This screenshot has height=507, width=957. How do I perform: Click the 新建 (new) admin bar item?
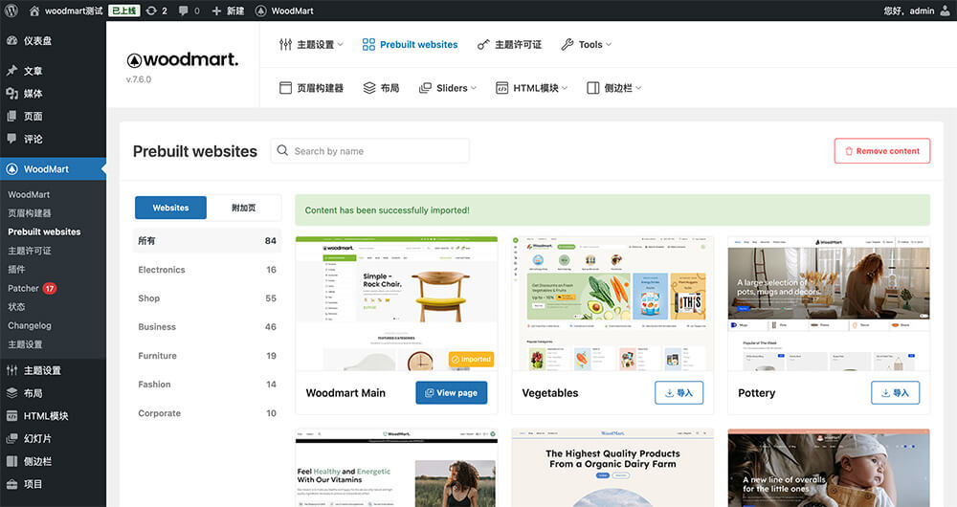tap(228, 11)
